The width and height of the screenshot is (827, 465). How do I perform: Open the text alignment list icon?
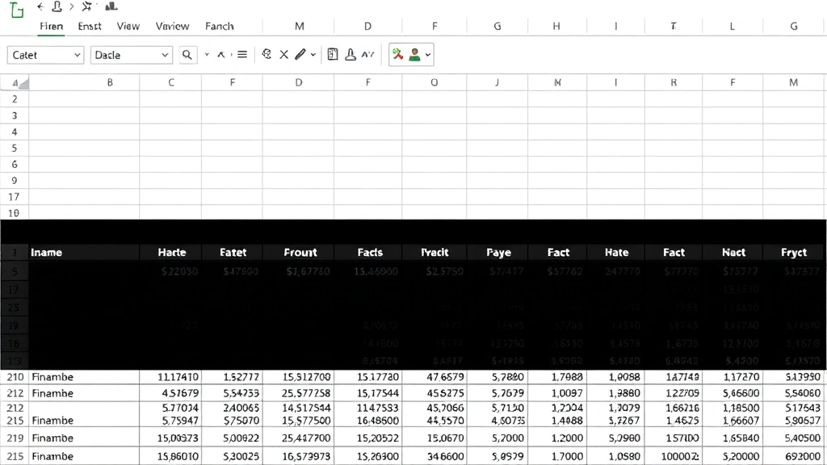(x=242, y=55)
